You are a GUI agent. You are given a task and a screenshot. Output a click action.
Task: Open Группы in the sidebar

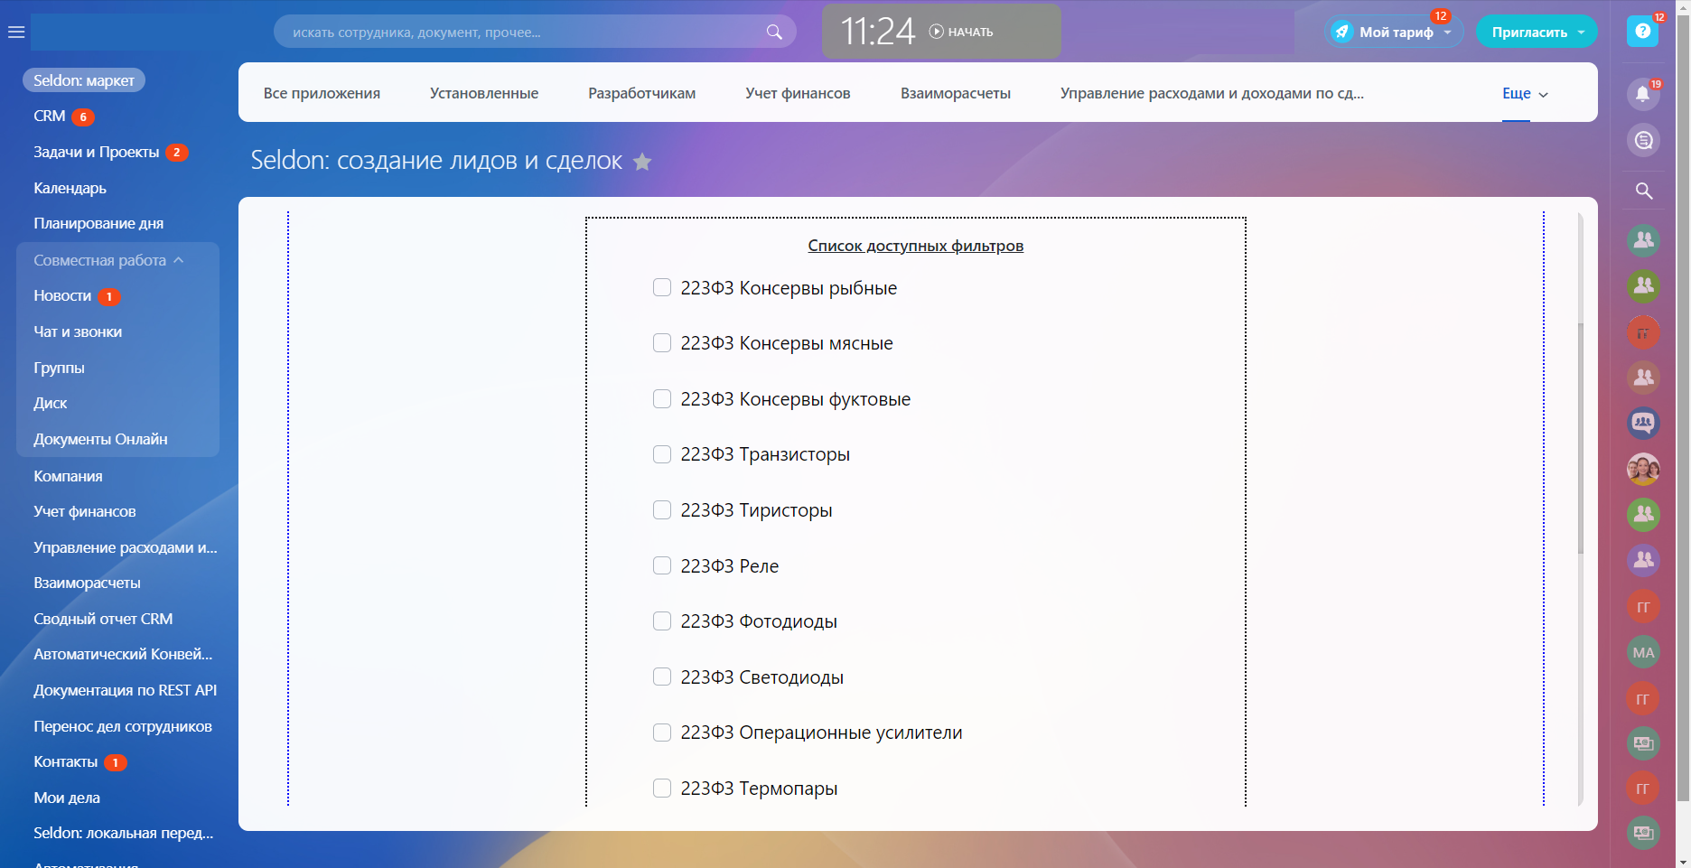click(59, 368)
